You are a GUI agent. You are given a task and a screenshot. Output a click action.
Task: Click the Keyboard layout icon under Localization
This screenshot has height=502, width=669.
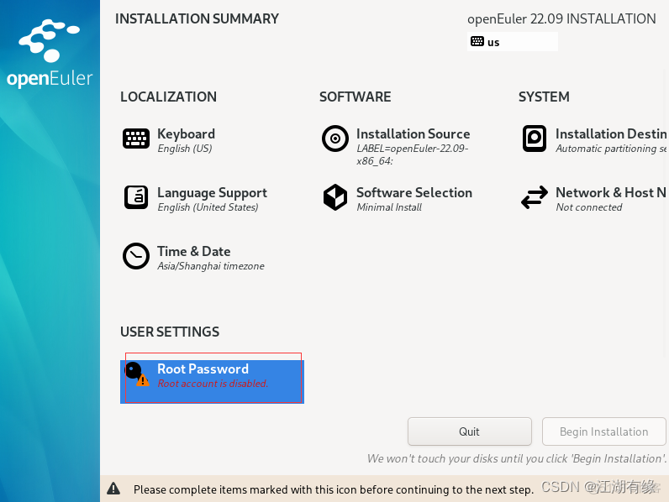pos(136,139)
